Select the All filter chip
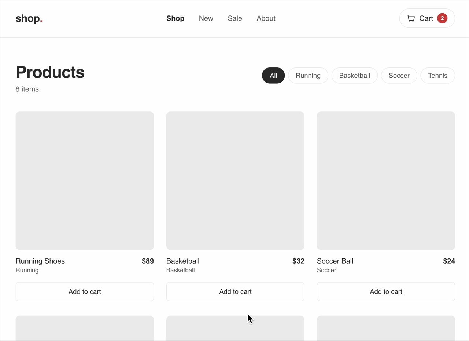Viewport: 469px width, 341px height. coord(273,76)
